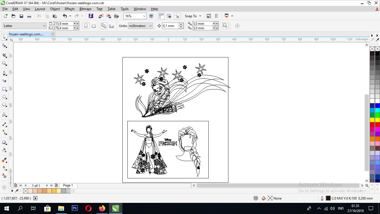Open the document palette flyout arrow
Screen dimensions: 380x214
click(12, 191)
